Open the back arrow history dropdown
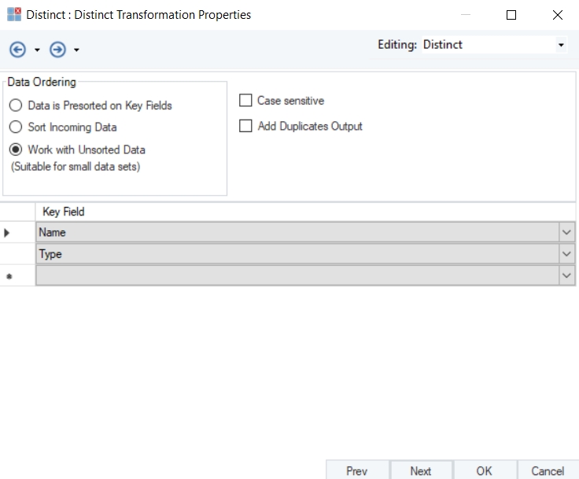 pyautogui.click(x=37, y=50)
